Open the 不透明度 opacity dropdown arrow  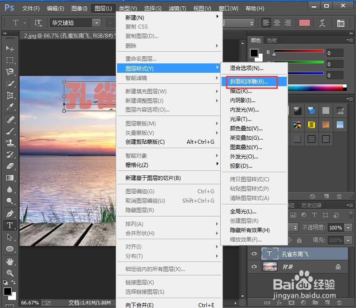pos(348,227)
